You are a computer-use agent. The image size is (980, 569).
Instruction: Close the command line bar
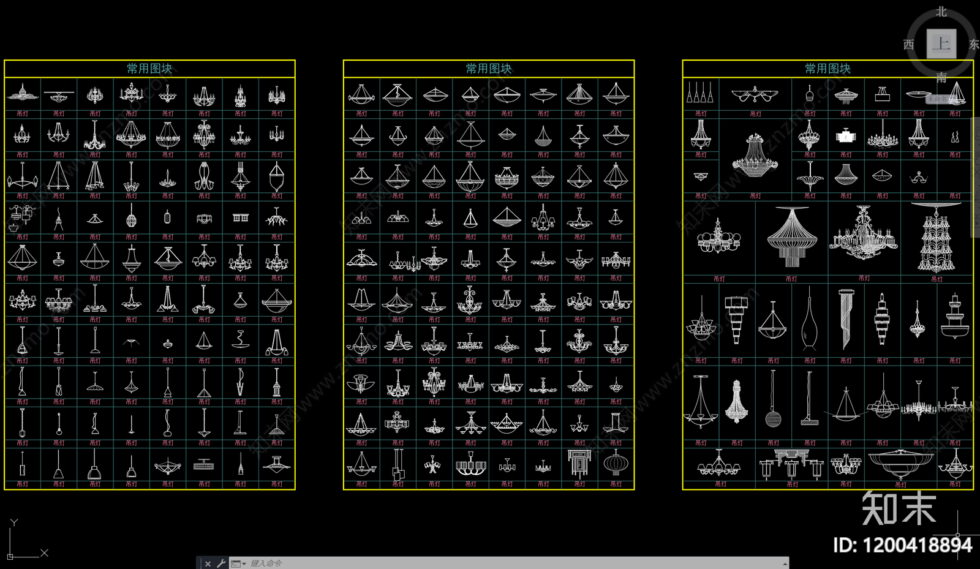point(208,563)
